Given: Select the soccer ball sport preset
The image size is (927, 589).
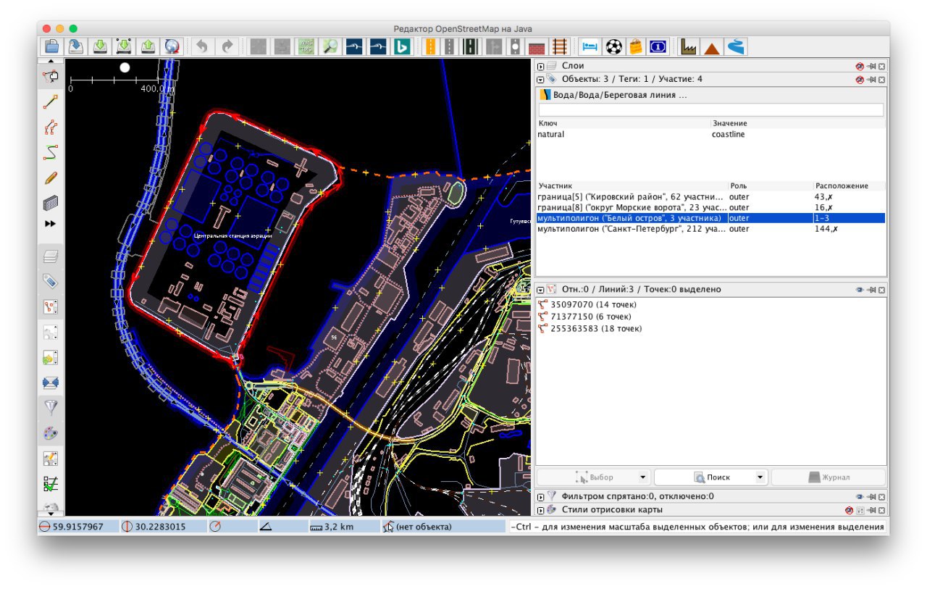Looking at the screenshot, I should [x=613, y=46].
